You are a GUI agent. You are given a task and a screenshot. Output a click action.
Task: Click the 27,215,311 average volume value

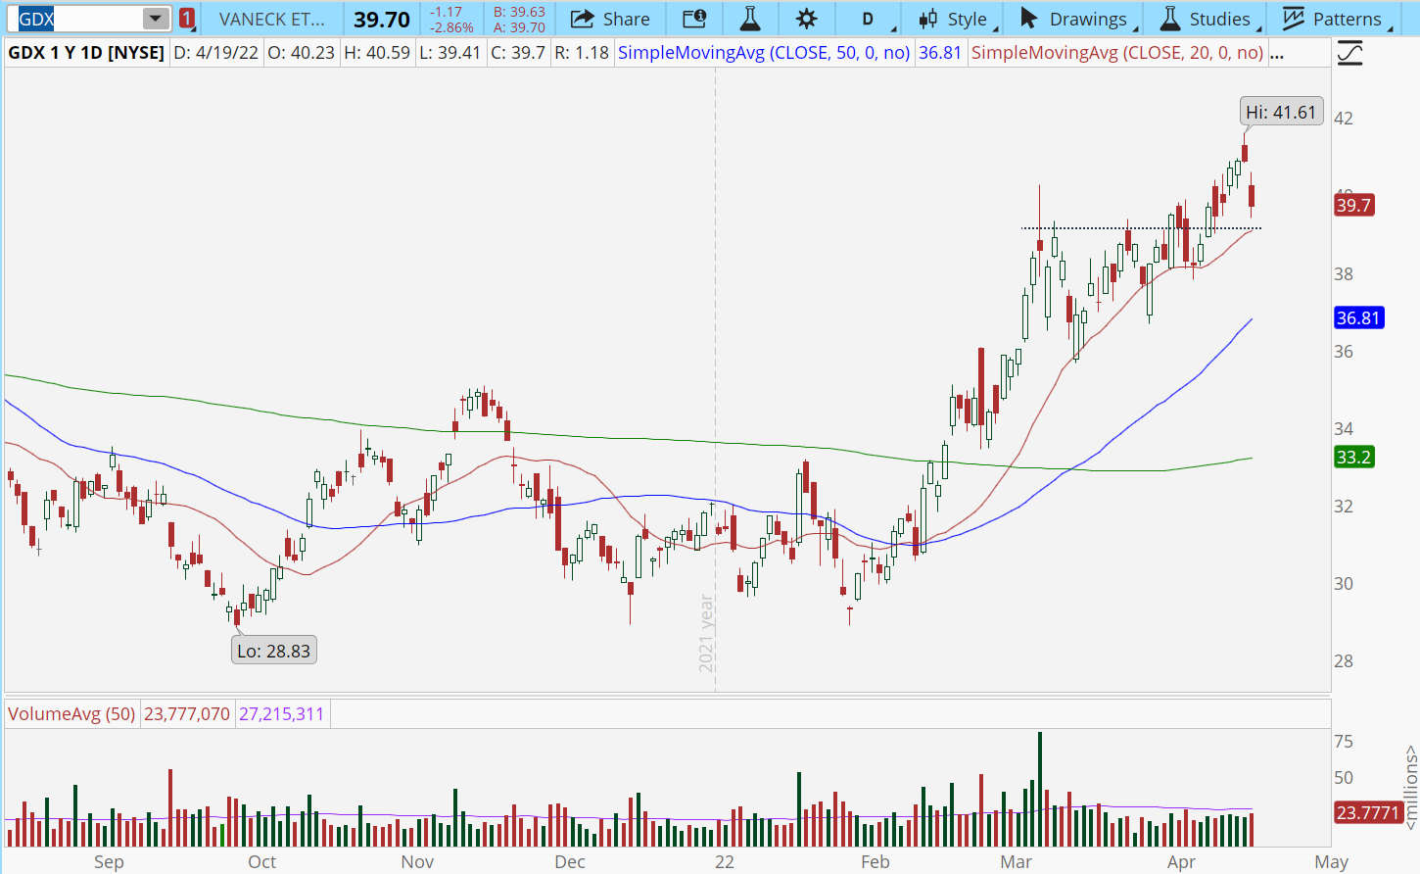click(x=281, y=713)
